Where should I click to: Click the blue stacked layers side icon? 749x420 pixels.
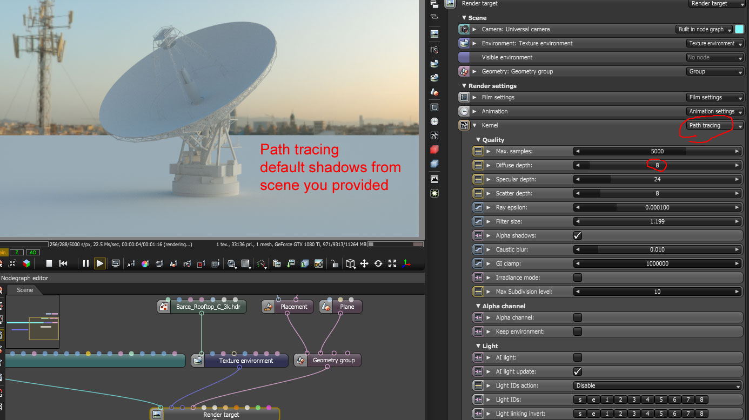[x=434, y=164]
